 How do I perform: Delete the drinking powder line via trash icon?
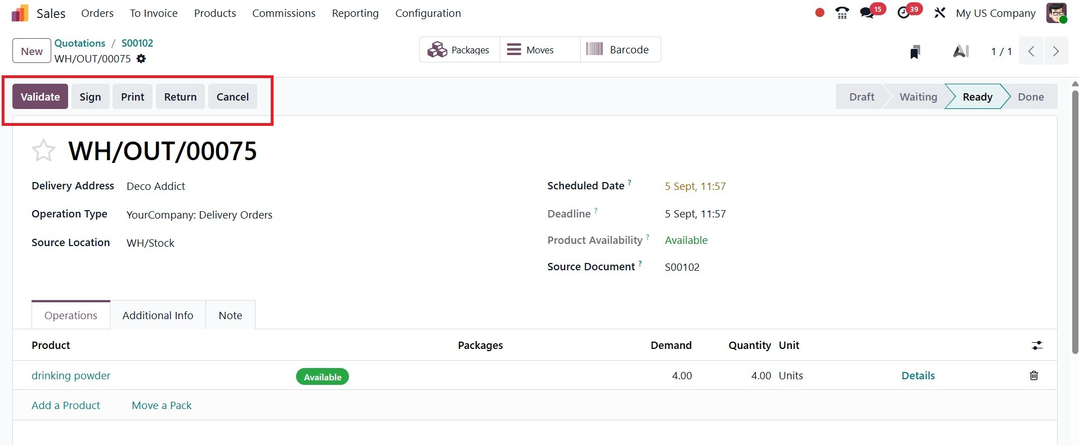click(1034, 375)
